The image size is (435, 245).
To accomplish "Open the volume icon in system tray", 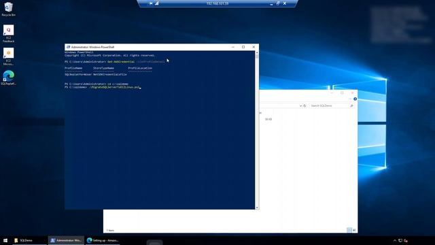I will point(406,240).
